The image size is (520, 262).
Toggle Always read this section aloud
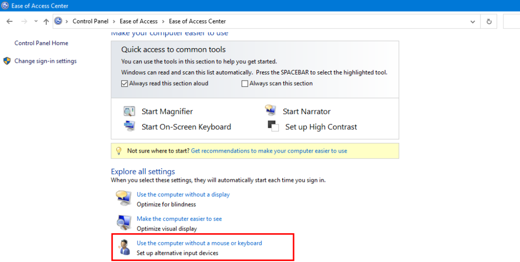pyautogui.click(x=124, y=84)
